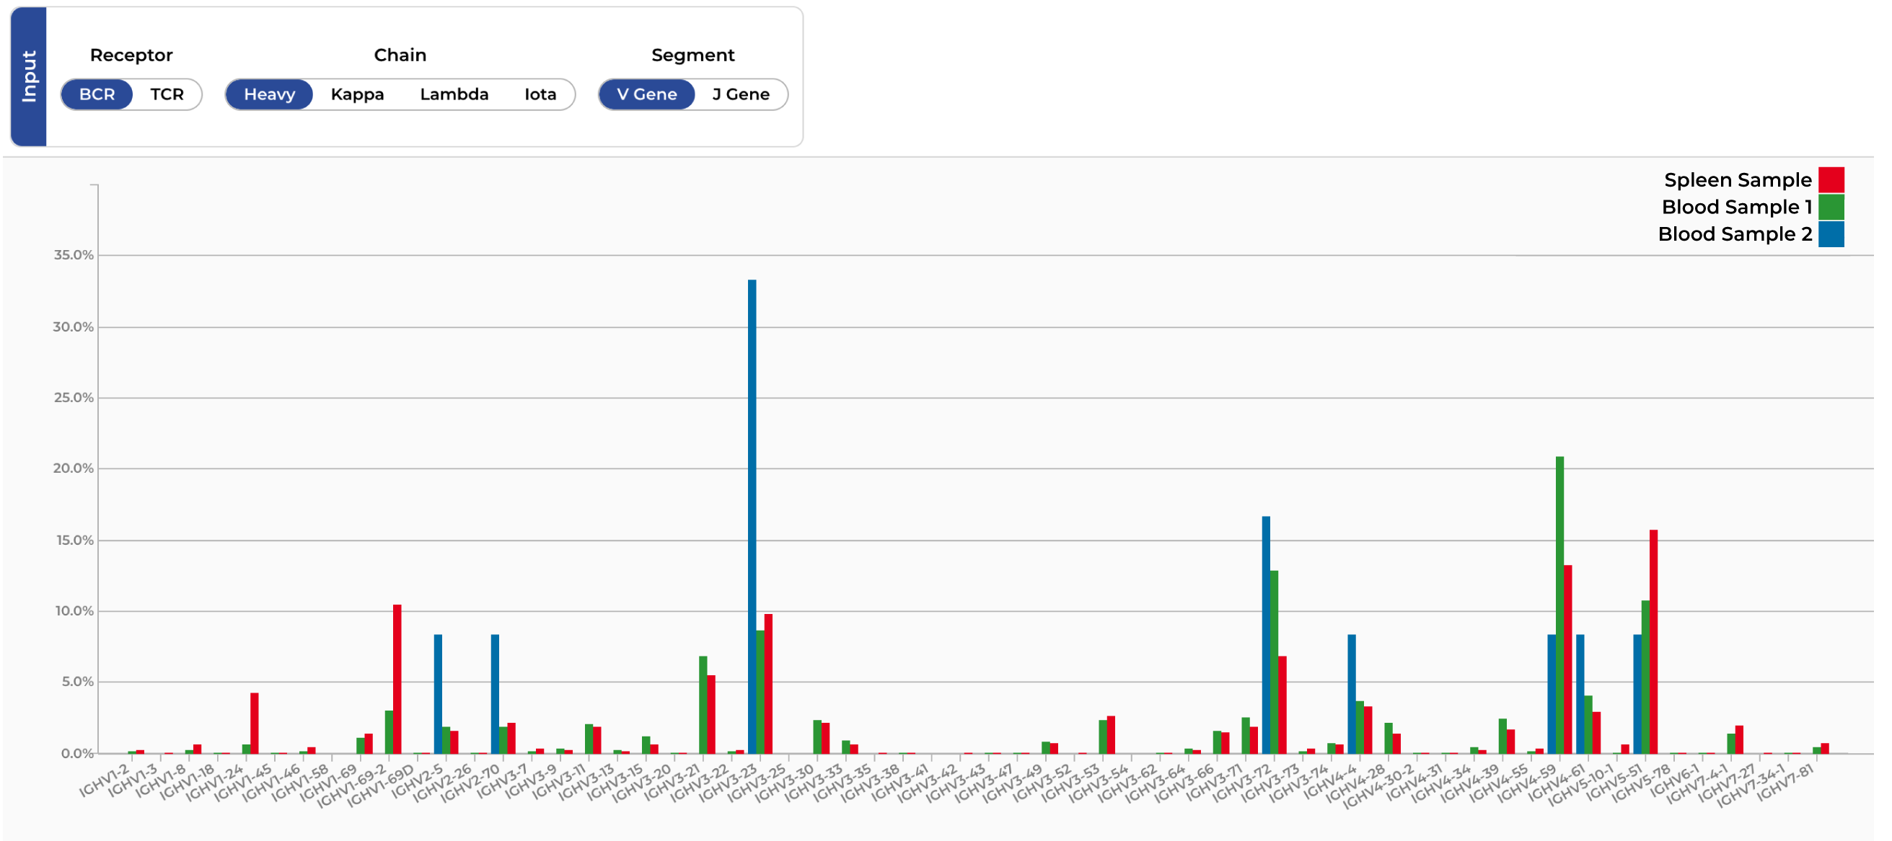Switch receptor to TCR

[x=167, y=94]
